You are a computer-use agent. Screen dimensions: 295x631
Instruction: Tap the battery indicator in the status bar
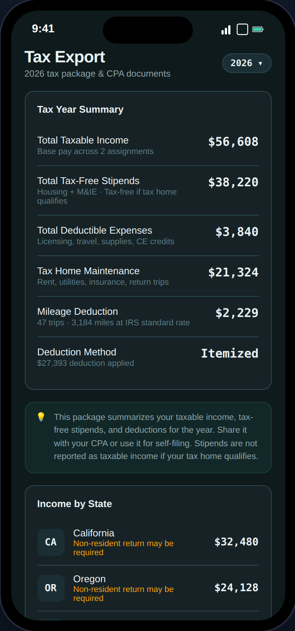(x=257, y=29)
